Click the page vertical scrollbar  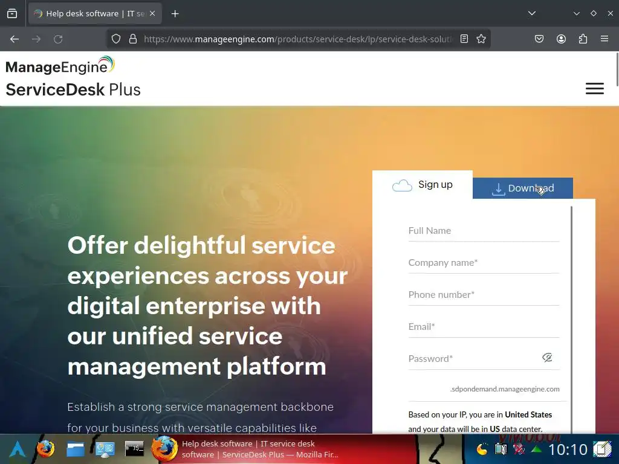[x=617, y=69]
